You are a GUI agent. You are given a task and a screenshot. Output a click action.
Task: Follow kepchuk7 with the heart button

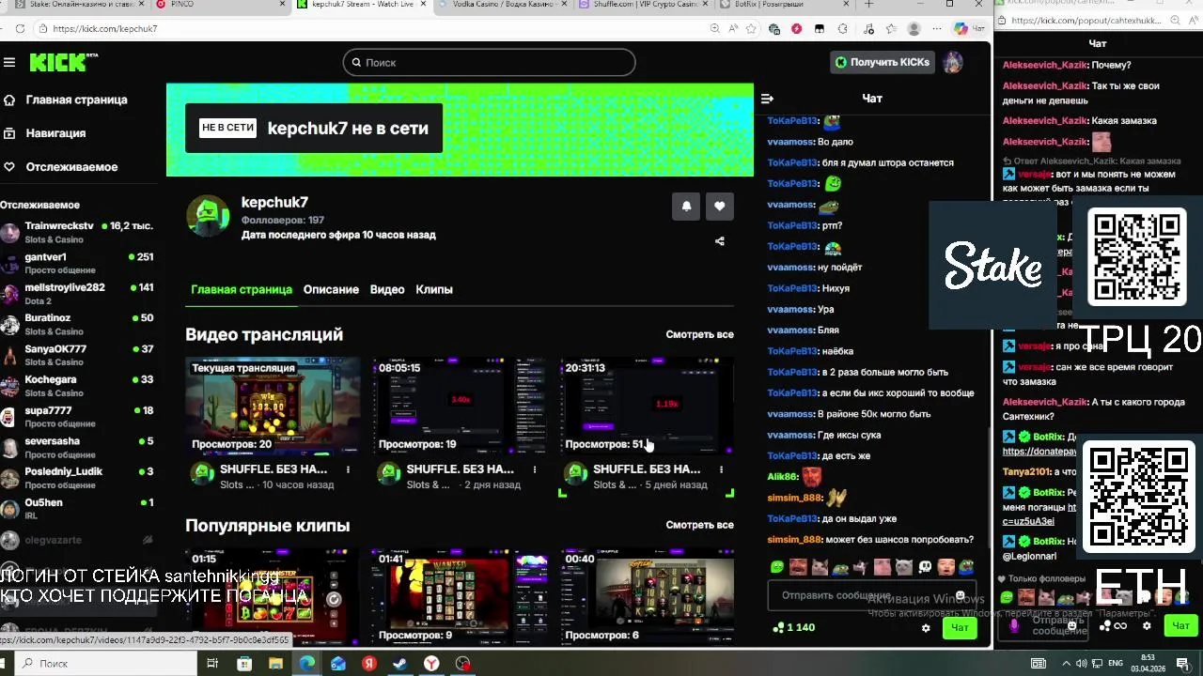pos(720,207)
